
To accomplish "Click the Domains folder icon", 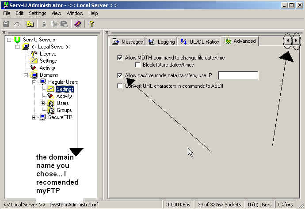I will 34,75.
